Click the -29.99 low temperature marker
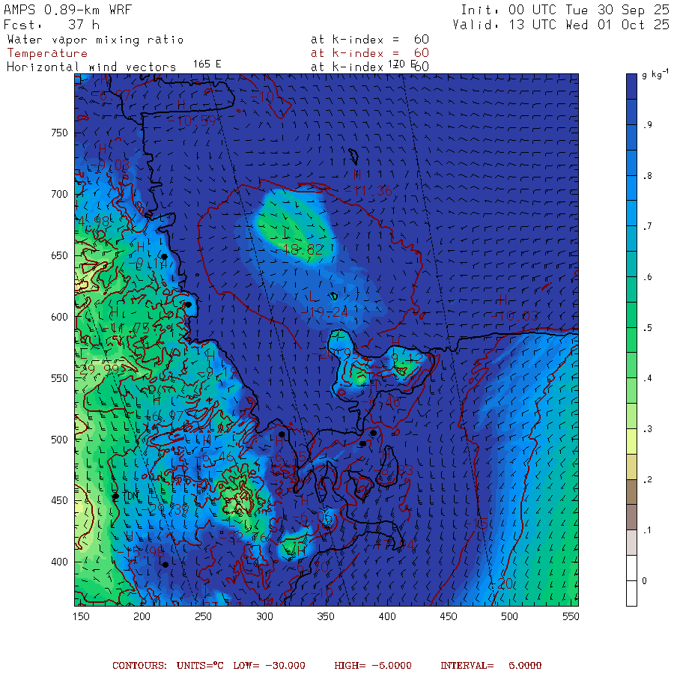The width and height of the screenshot is (674, 674). pos(101,368)
